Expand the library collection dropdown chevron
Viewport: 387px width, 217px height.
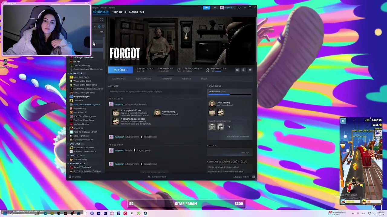[95, 27]
